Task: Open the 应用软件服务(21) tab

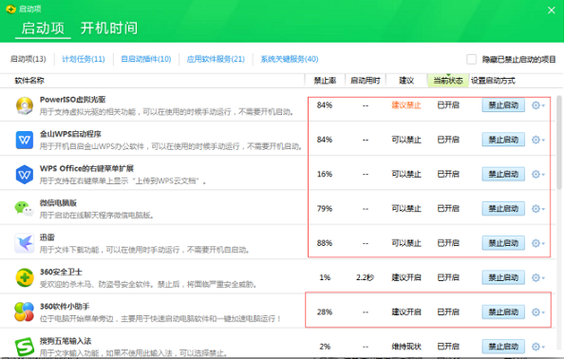Action: pyautogui.click(x=216, y=59)
